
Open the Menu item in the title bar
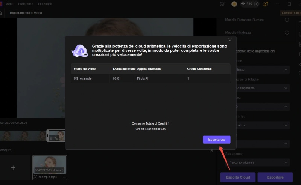[9, 4]
